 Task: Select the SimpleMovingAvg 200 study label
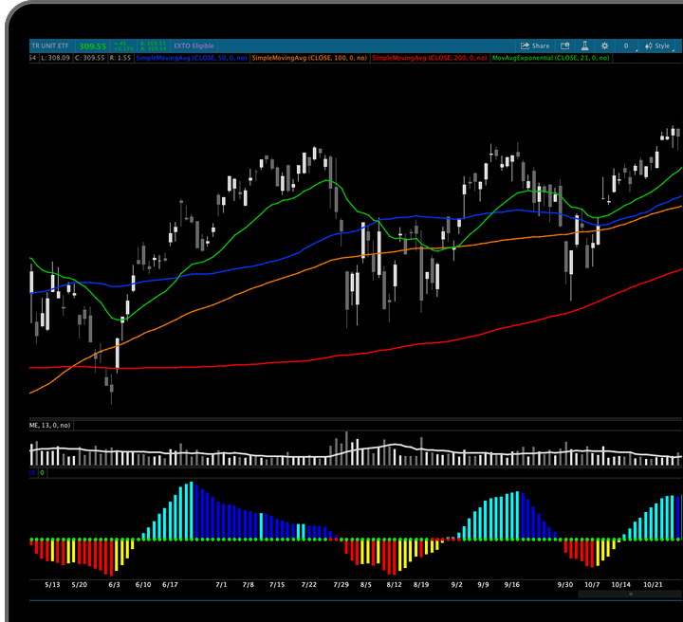(429, 58)
